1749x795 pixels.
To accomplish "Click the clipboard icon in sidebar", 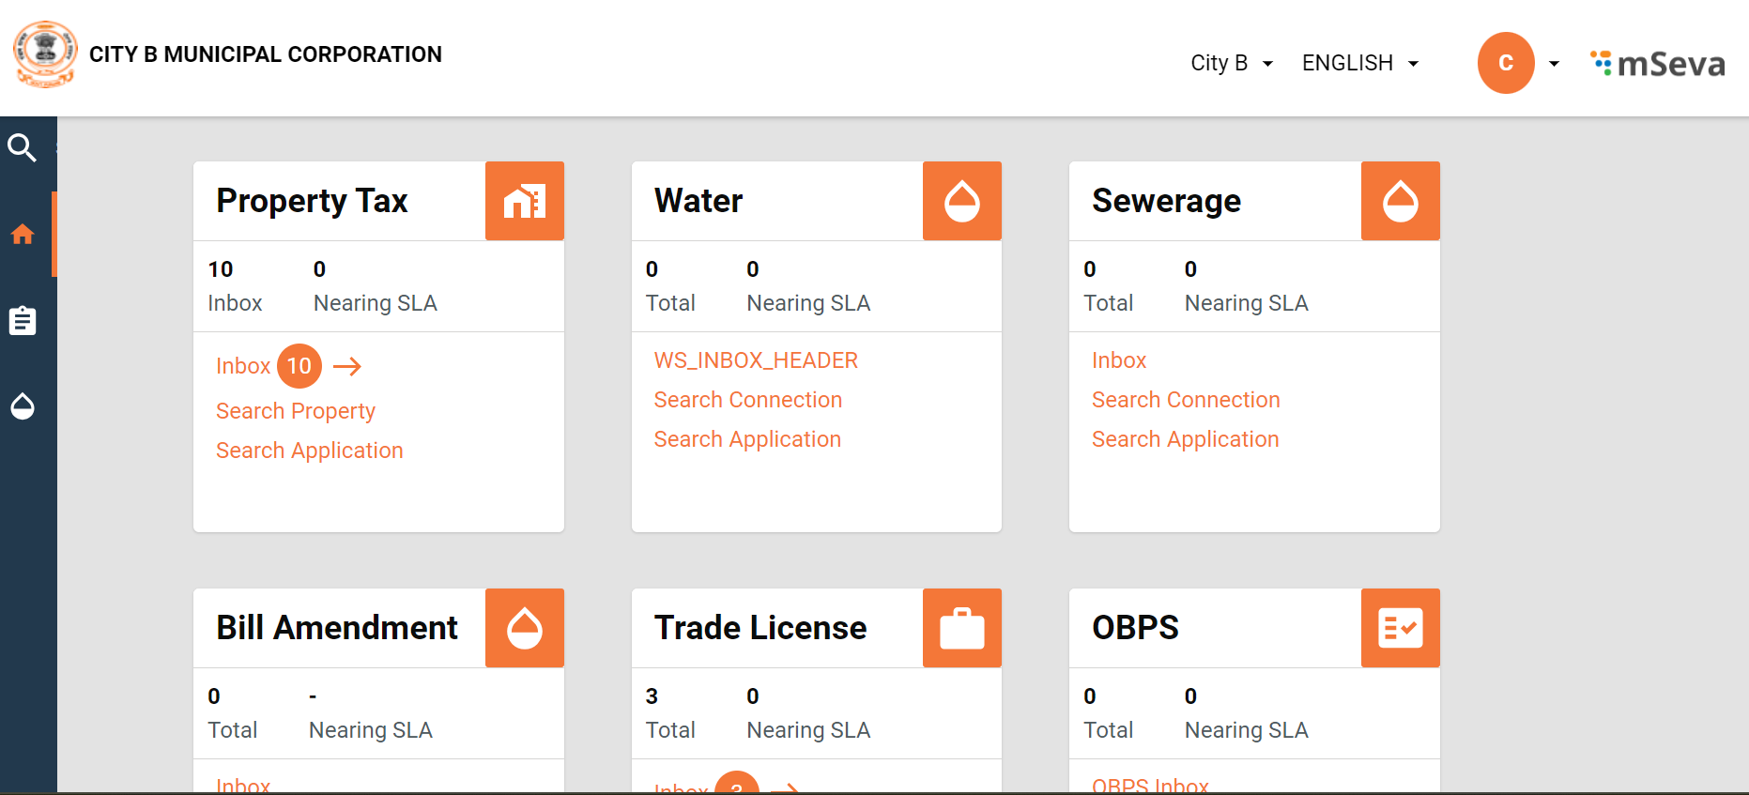I will pyautogui.click(x=23, y=321).
